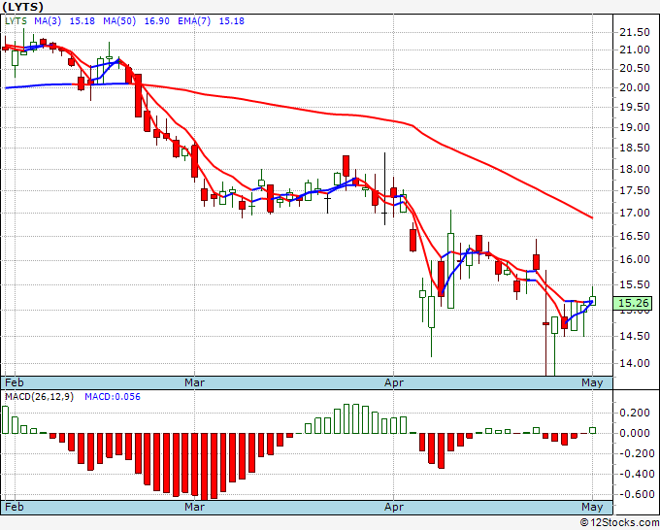
Task: Click the latest green candlestick near May
Action: click(x=593, y=301)
